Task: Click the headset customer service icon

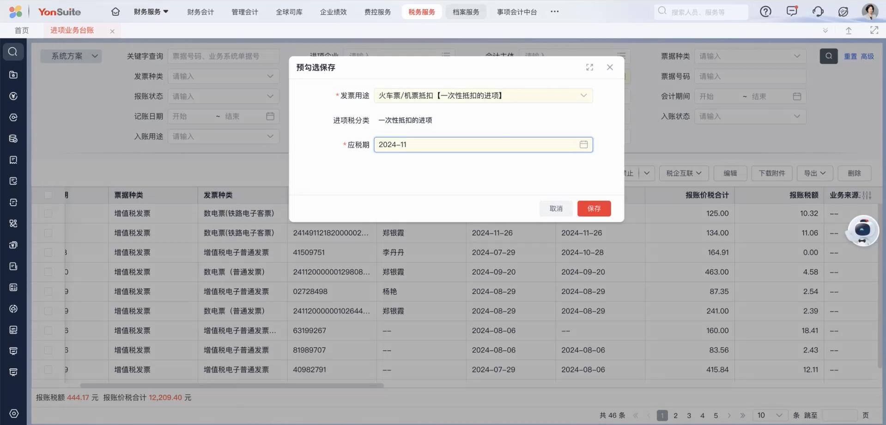Action: tap(818, 12)
